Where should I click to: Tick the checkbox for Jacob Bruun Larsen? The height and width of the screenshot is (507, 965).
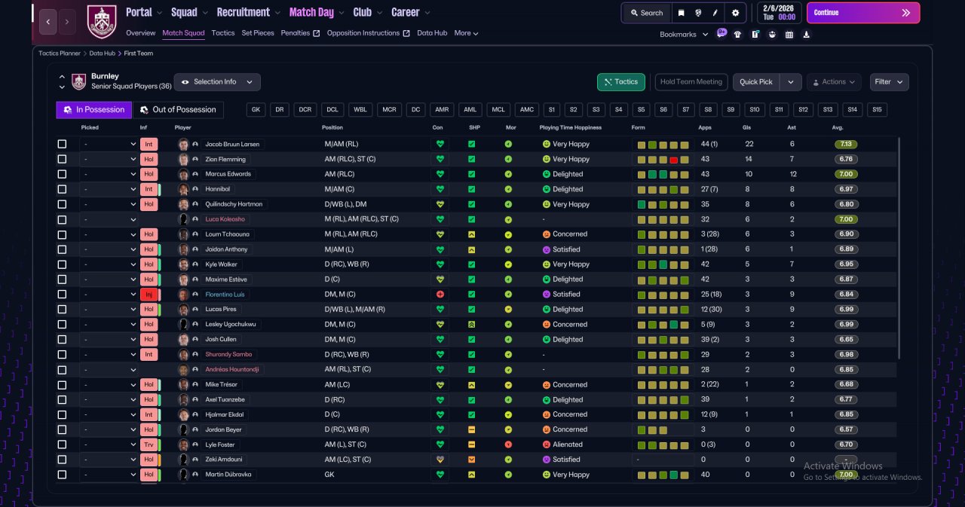(x=62, y=144)
